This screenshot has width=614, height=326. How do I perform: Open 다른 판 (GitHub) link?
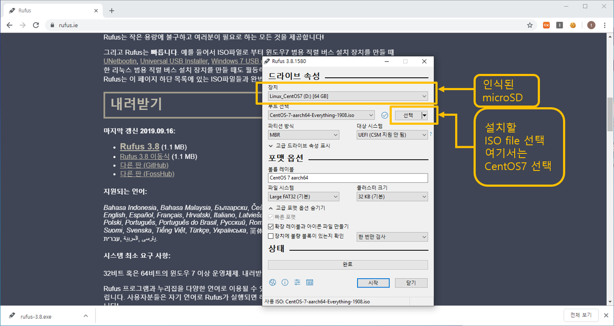(144, 165)
